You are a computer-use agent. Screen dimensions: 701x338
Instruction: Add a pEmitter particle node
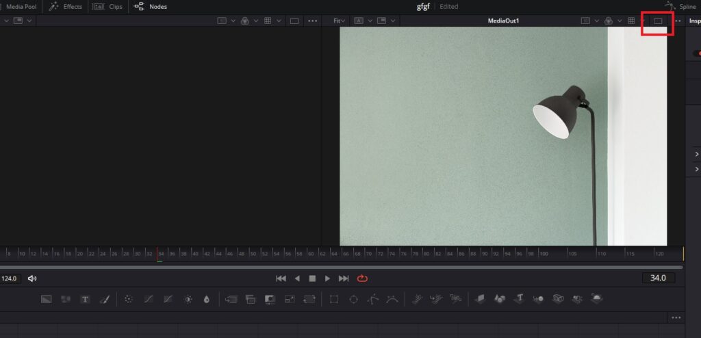pos(417,299)
